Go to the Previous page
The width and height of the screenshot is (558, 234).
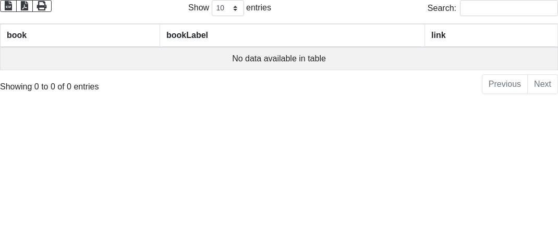504,84
